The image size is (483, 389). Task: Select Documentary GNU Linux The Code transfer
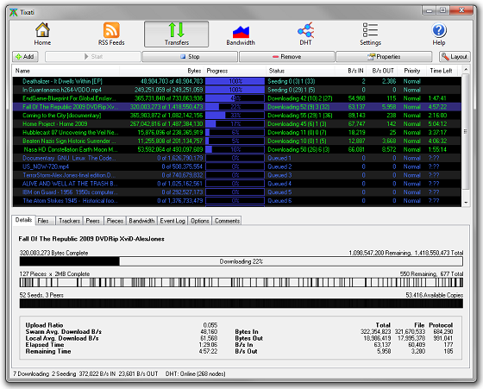(x=237, y=158)
